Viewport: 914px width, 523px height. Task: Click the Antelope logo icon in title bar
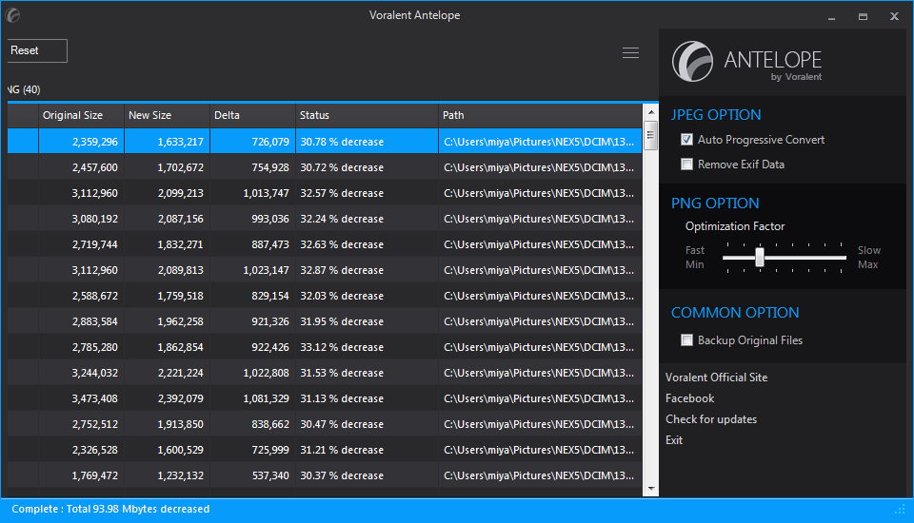pos(12,15)
